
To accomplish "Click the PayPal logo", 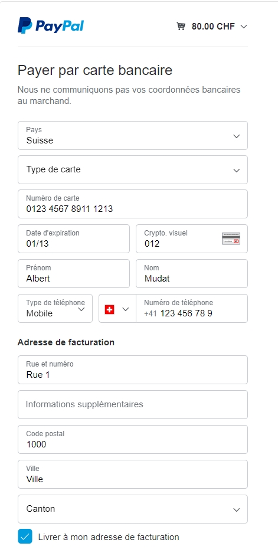I will 51,25.
